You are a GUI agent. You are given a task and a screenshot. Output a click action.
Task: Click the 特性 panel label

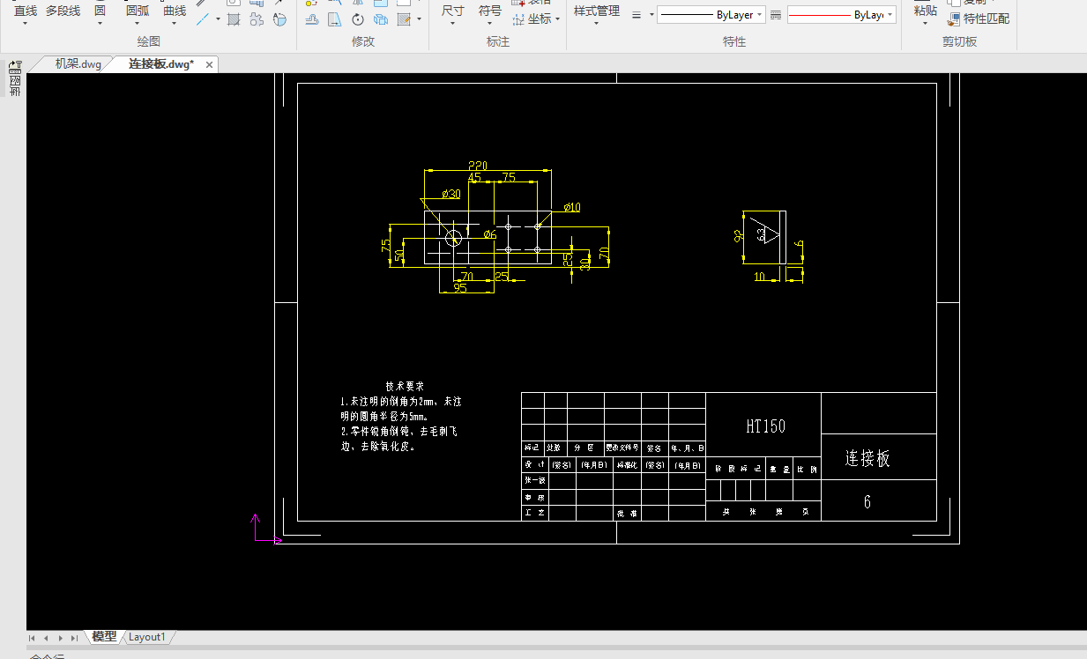[734, 41]
